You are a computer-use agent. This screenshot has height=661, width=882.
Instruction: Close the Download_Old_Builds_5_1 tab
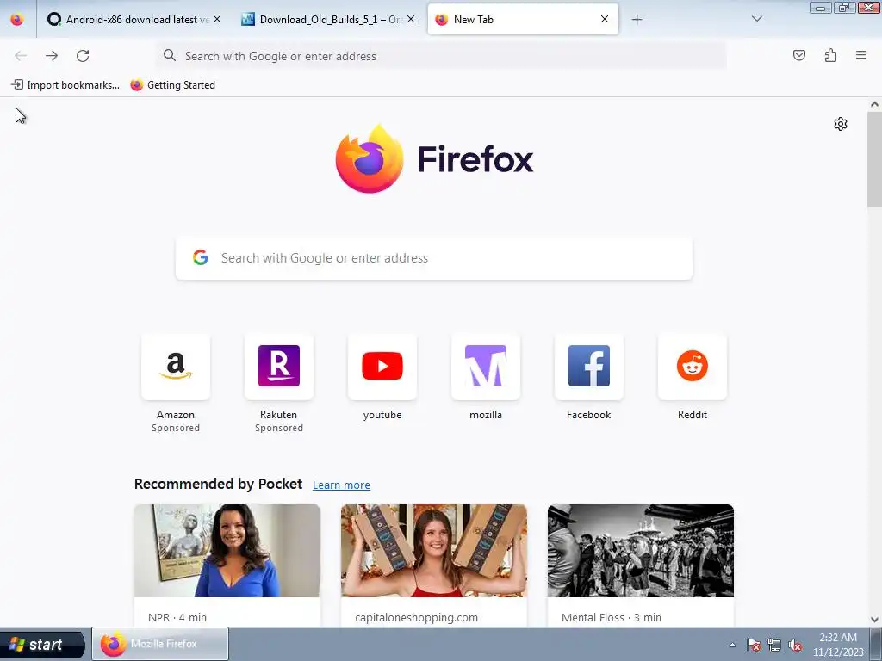point(411,19)
